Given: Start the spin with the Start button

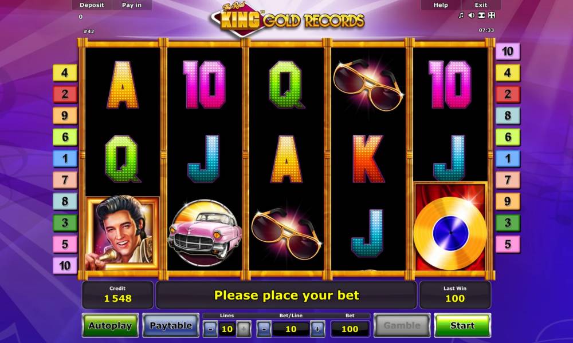Looking at the screenshot, I should pyautogui.click(x=462, y=325).
